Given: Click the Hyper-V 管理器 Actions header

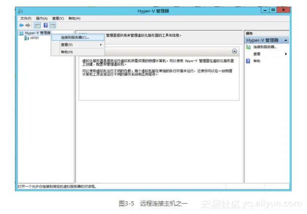Looking at the screenshot, I should (x=267, y=40).
